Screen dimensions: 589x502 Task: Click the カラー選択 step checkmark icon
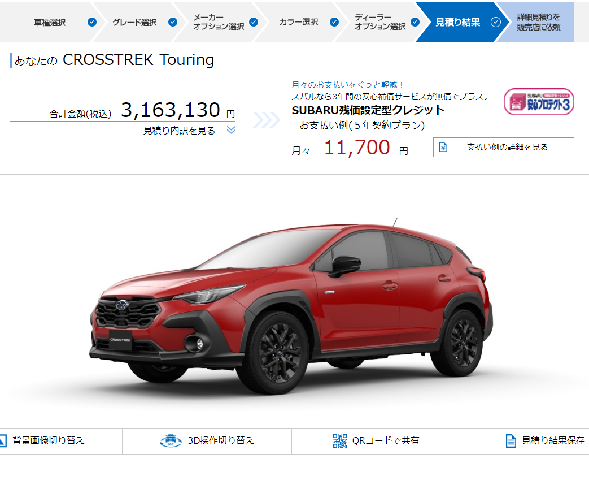pyautogui.click(x=334, y=22)
